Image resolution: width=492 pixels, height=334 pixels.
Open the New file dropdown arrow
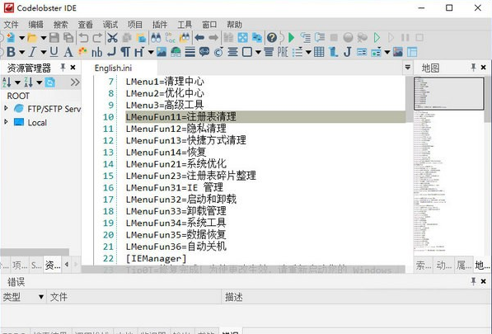(x=22, y=38)
